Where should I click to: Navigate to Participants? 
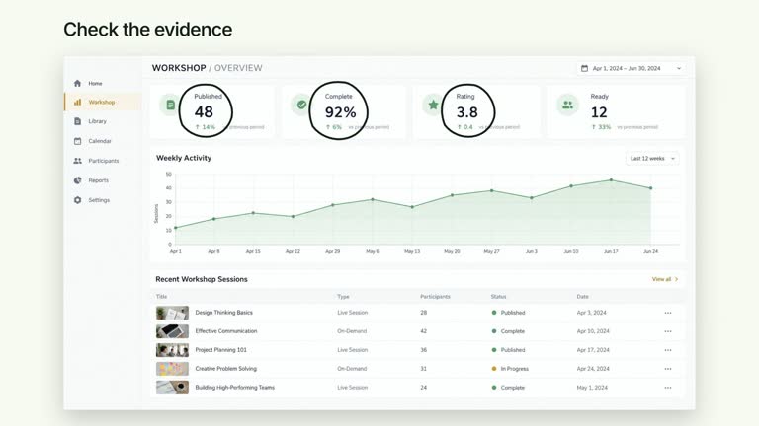[103, 161]
